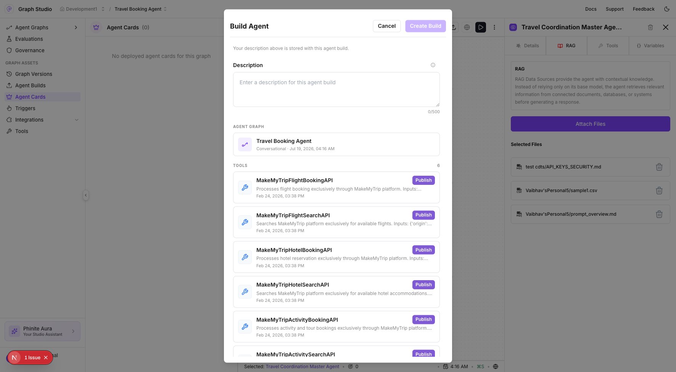Focus the agent build description field
The height and width of the screenshot is (372, 676).
336,90
